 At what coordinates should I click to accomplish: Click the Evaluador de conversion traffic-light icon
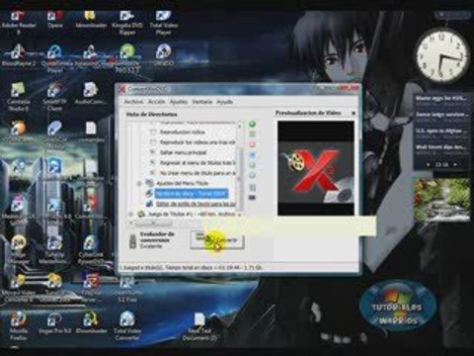[132, 241]
